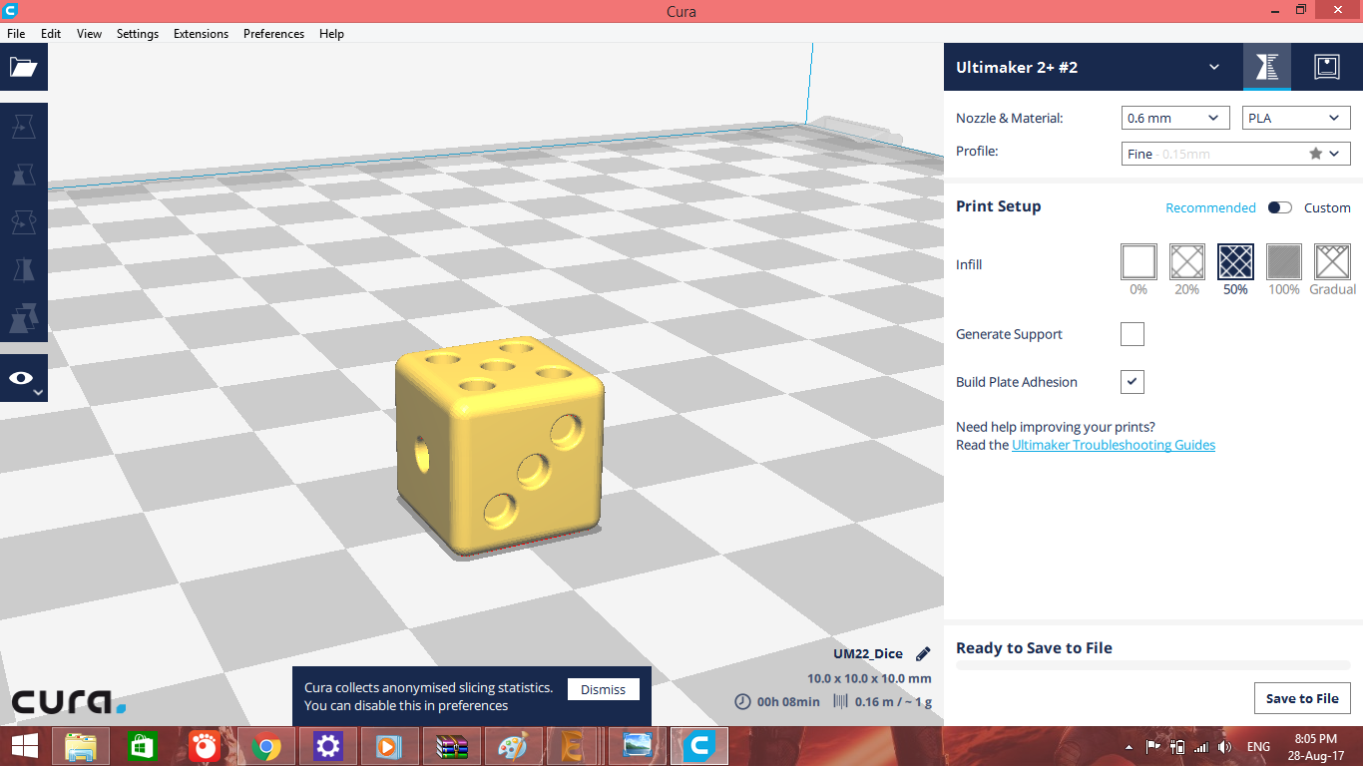Open the Ultimaker Troubleshooting Guides link
Screen dimensions: 1363x766
[x=1113, y=445]
